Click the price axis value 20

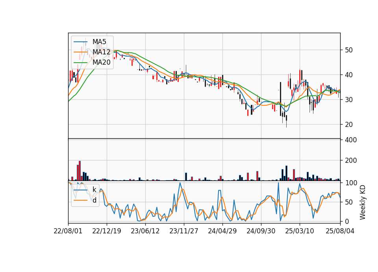pos(349,125)
